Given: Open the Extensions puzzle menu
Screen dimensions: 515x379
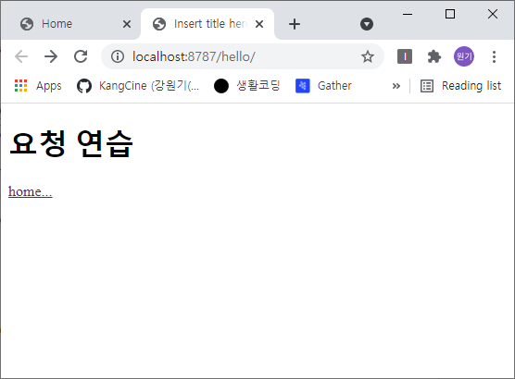Looking at the screenshot, I should tap(434, 56).
